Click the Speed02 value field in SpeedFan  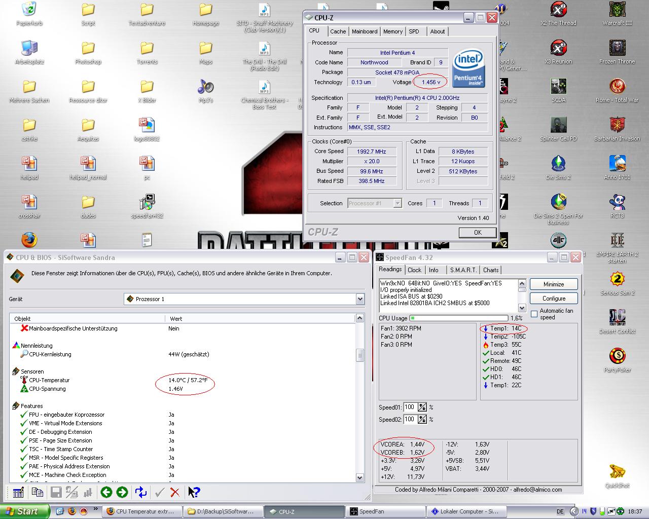coord(410,419)
